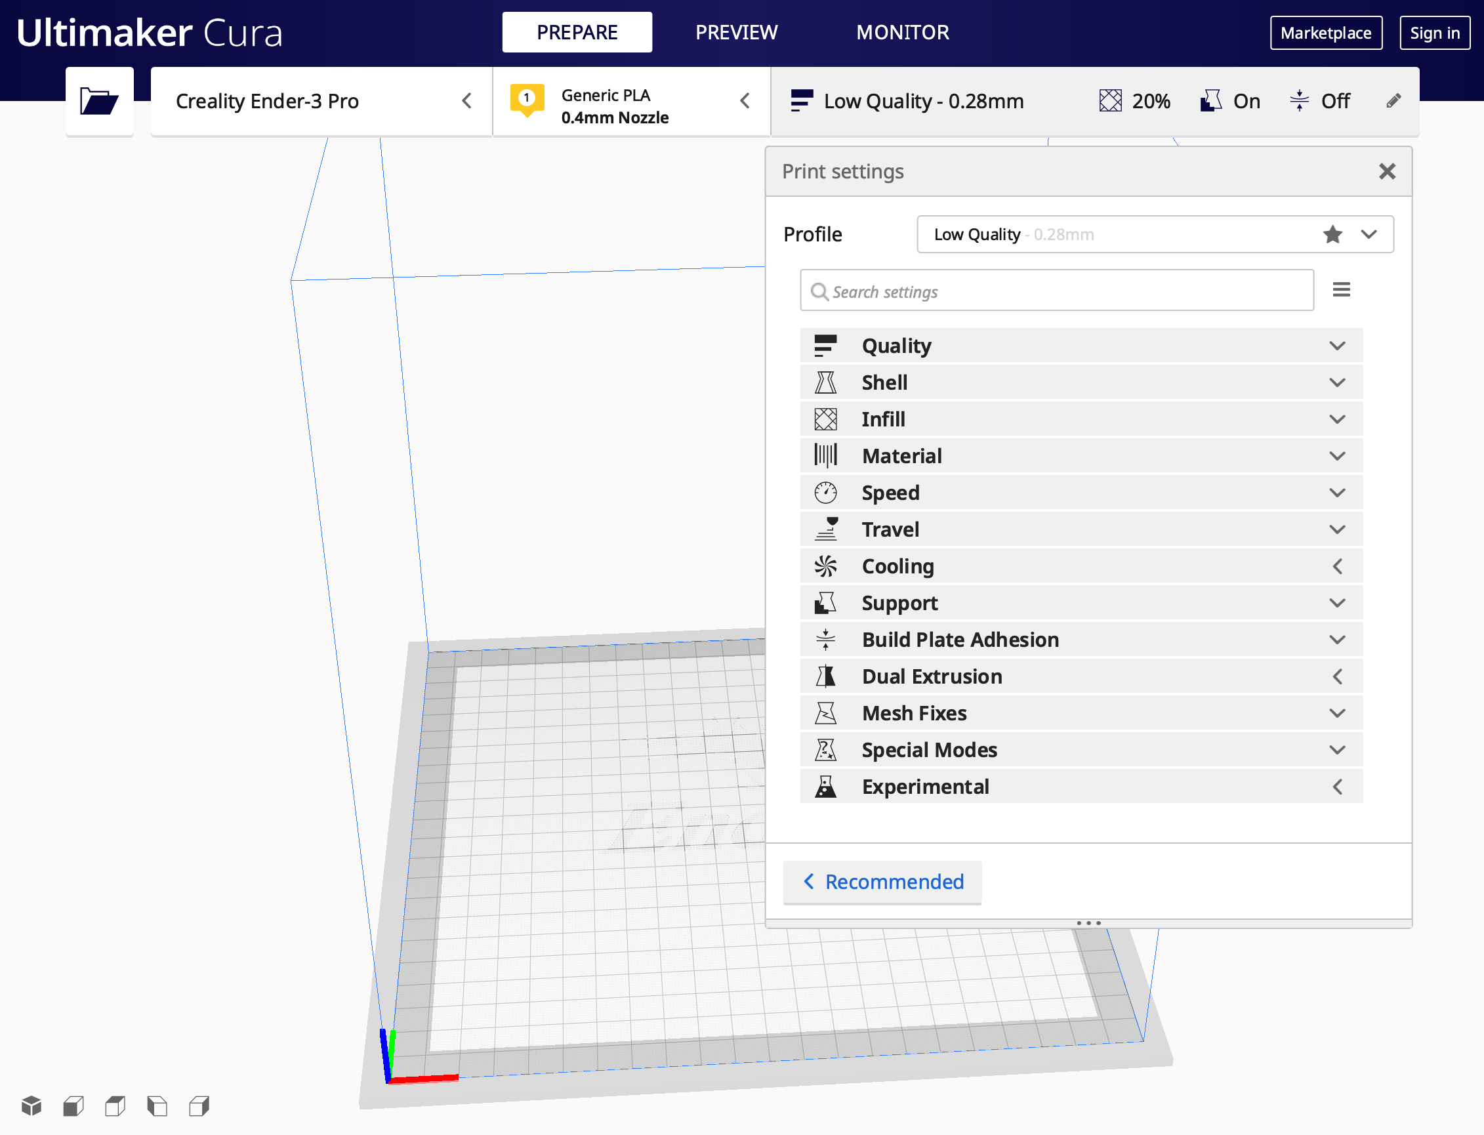Screen dimensions: 1484x1135
Task: Open the Marketplace
Action: (x=1325, y=32)
